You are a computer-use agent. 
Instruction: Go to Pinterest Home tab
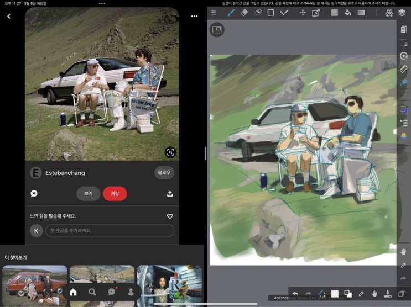coord(73,292)
